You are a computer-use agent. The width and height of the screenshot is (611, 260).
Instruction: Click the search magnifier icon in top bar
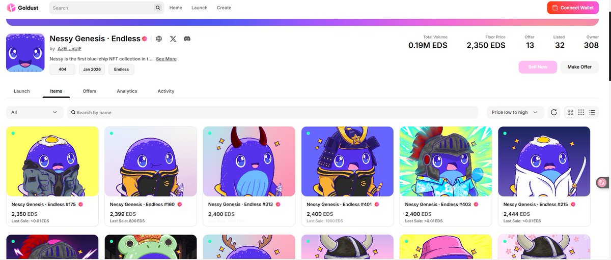point(158,8)
